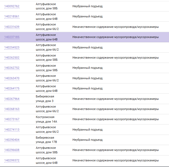
Task: Select address cell Костромская улица, дом 14А
Action: [46, 119]
